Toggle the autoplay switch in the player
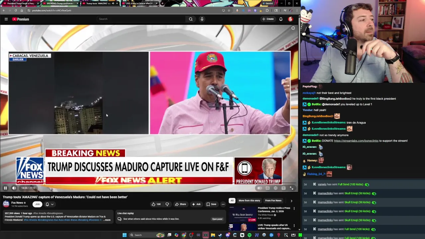 point(259,188)
